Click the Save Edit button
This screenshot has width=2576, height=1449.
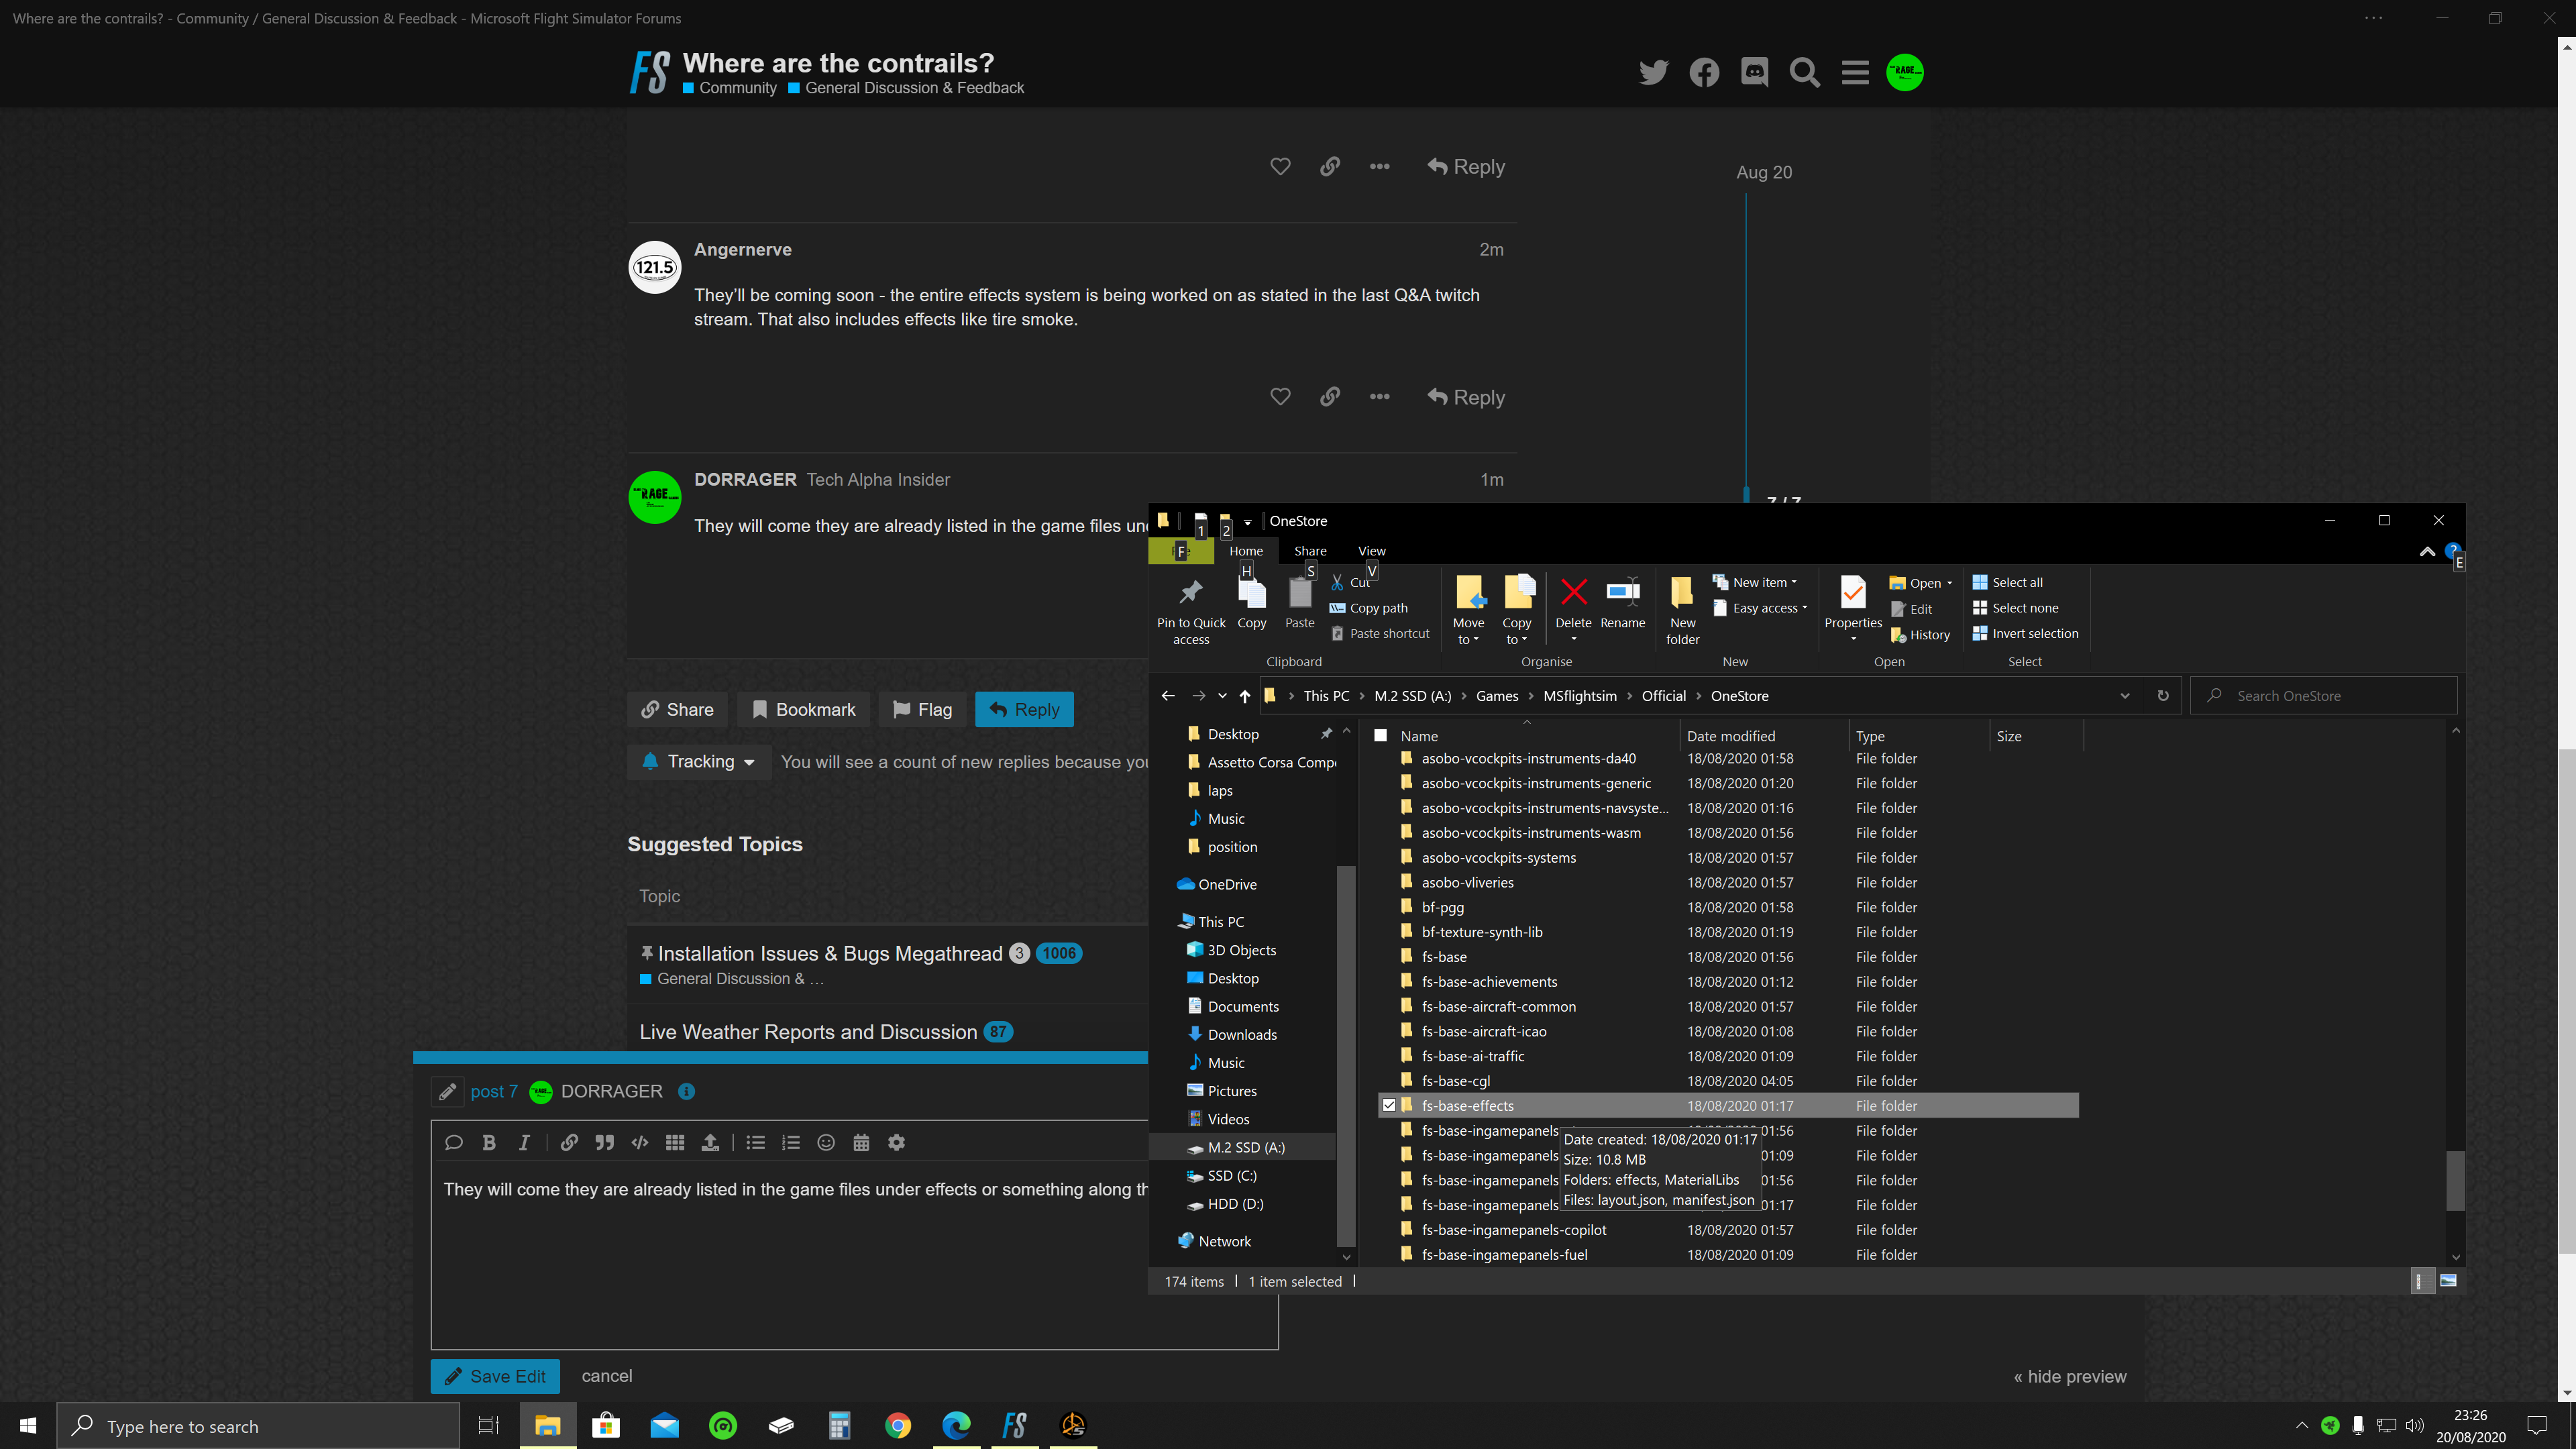(495, 1376)
